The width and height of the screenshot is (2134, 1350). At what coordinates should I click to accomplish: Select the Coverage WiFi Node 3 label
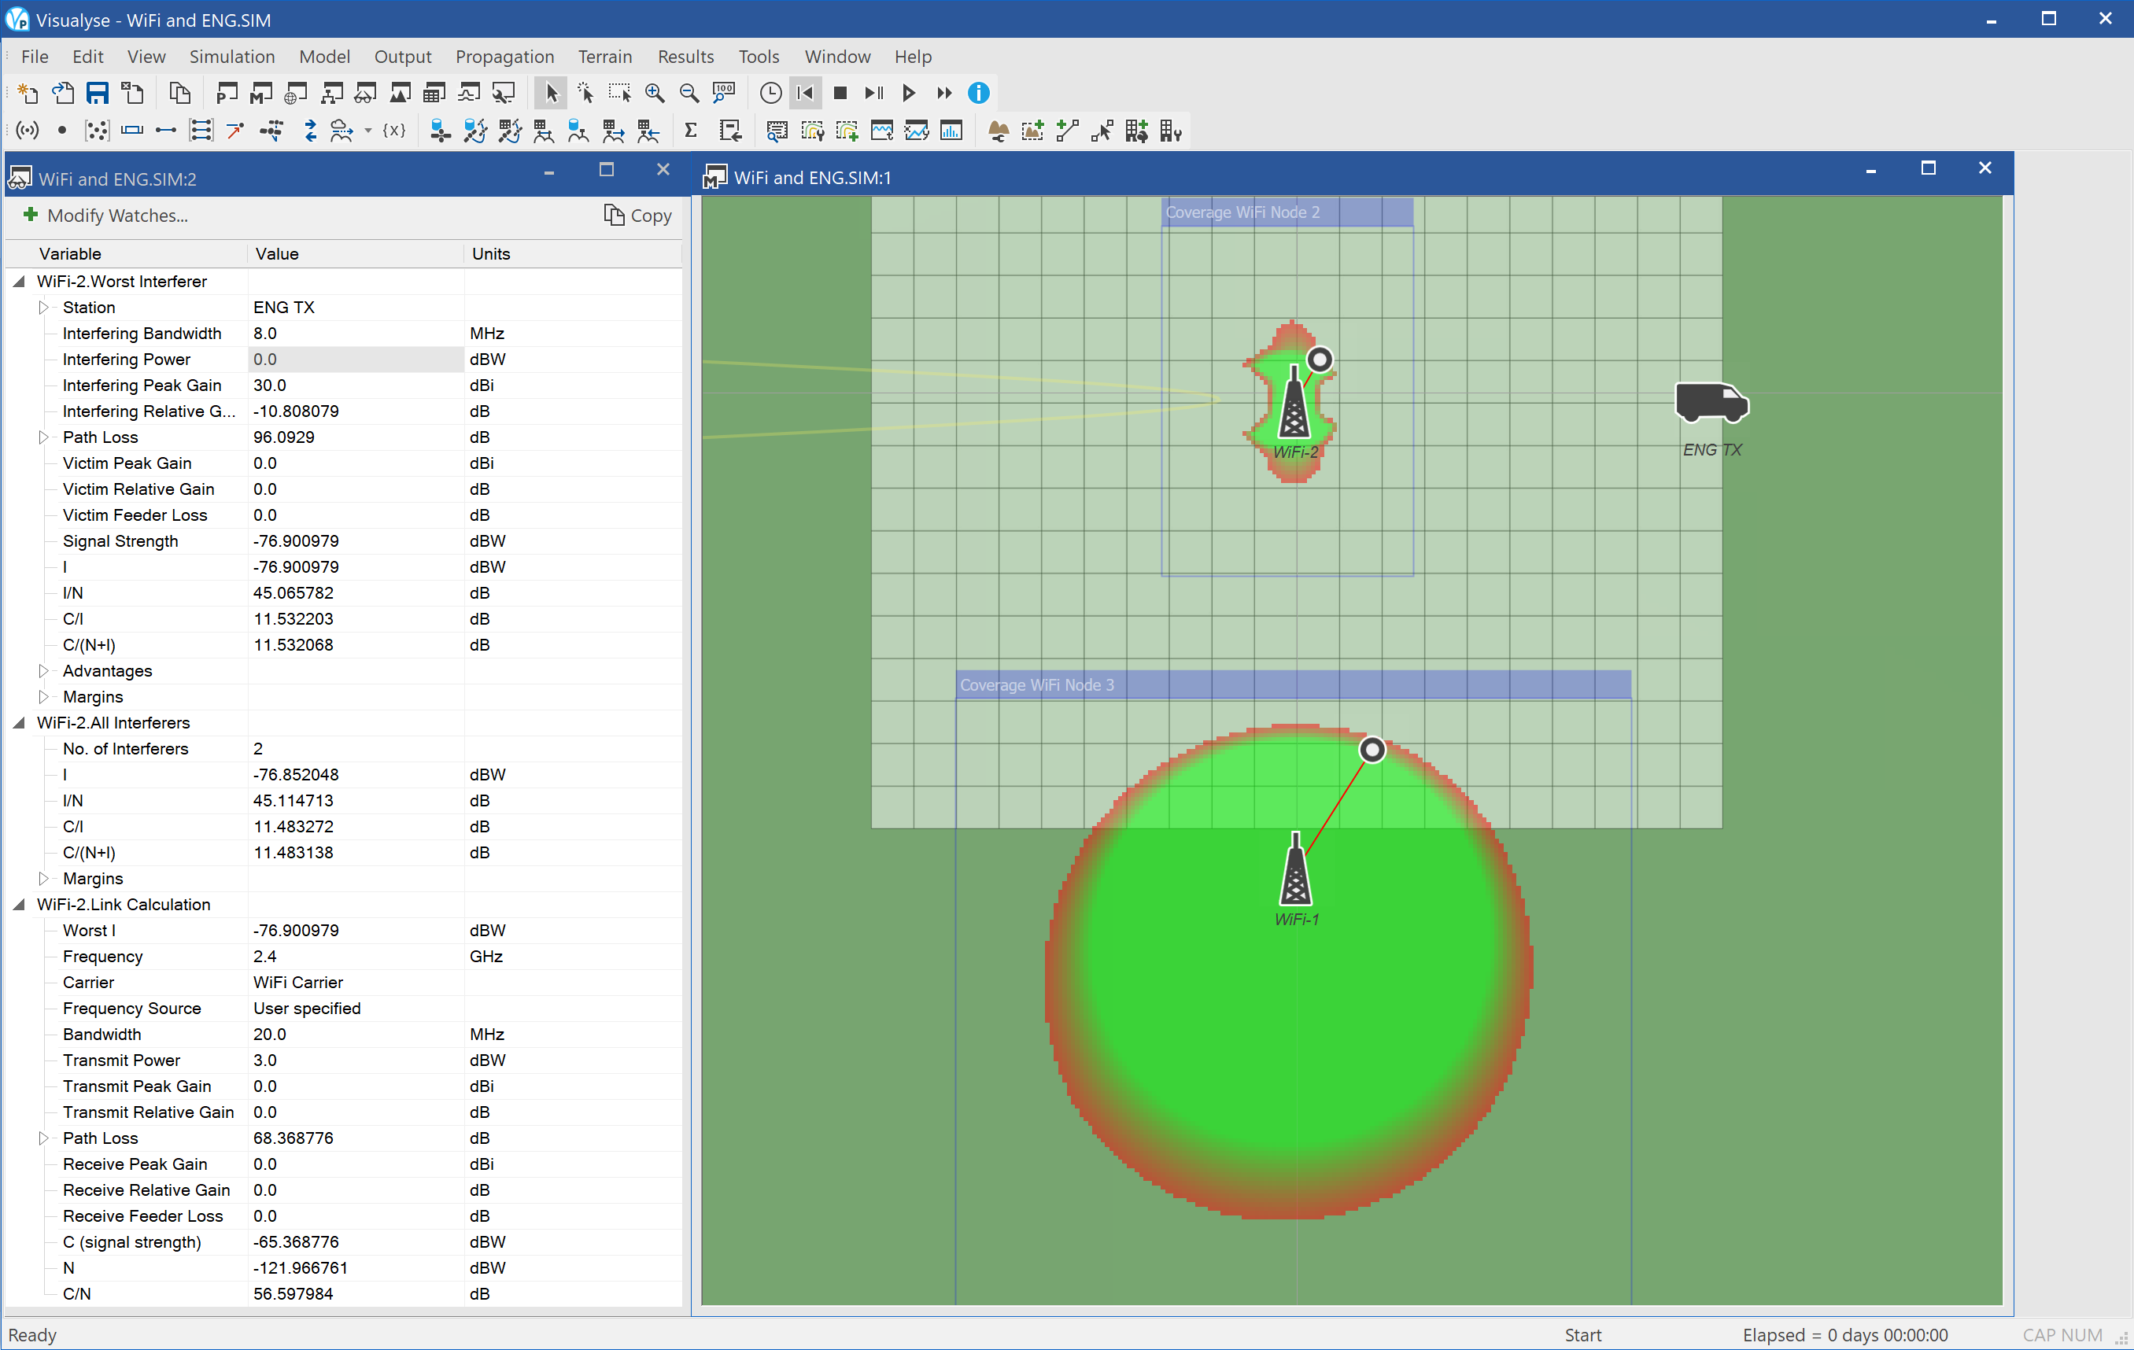click(x=1037, y=684)
